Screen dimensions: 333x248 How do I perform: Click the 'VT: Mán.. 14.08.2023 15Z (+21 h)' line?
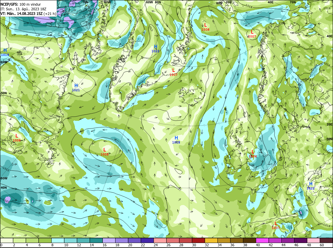28,14
